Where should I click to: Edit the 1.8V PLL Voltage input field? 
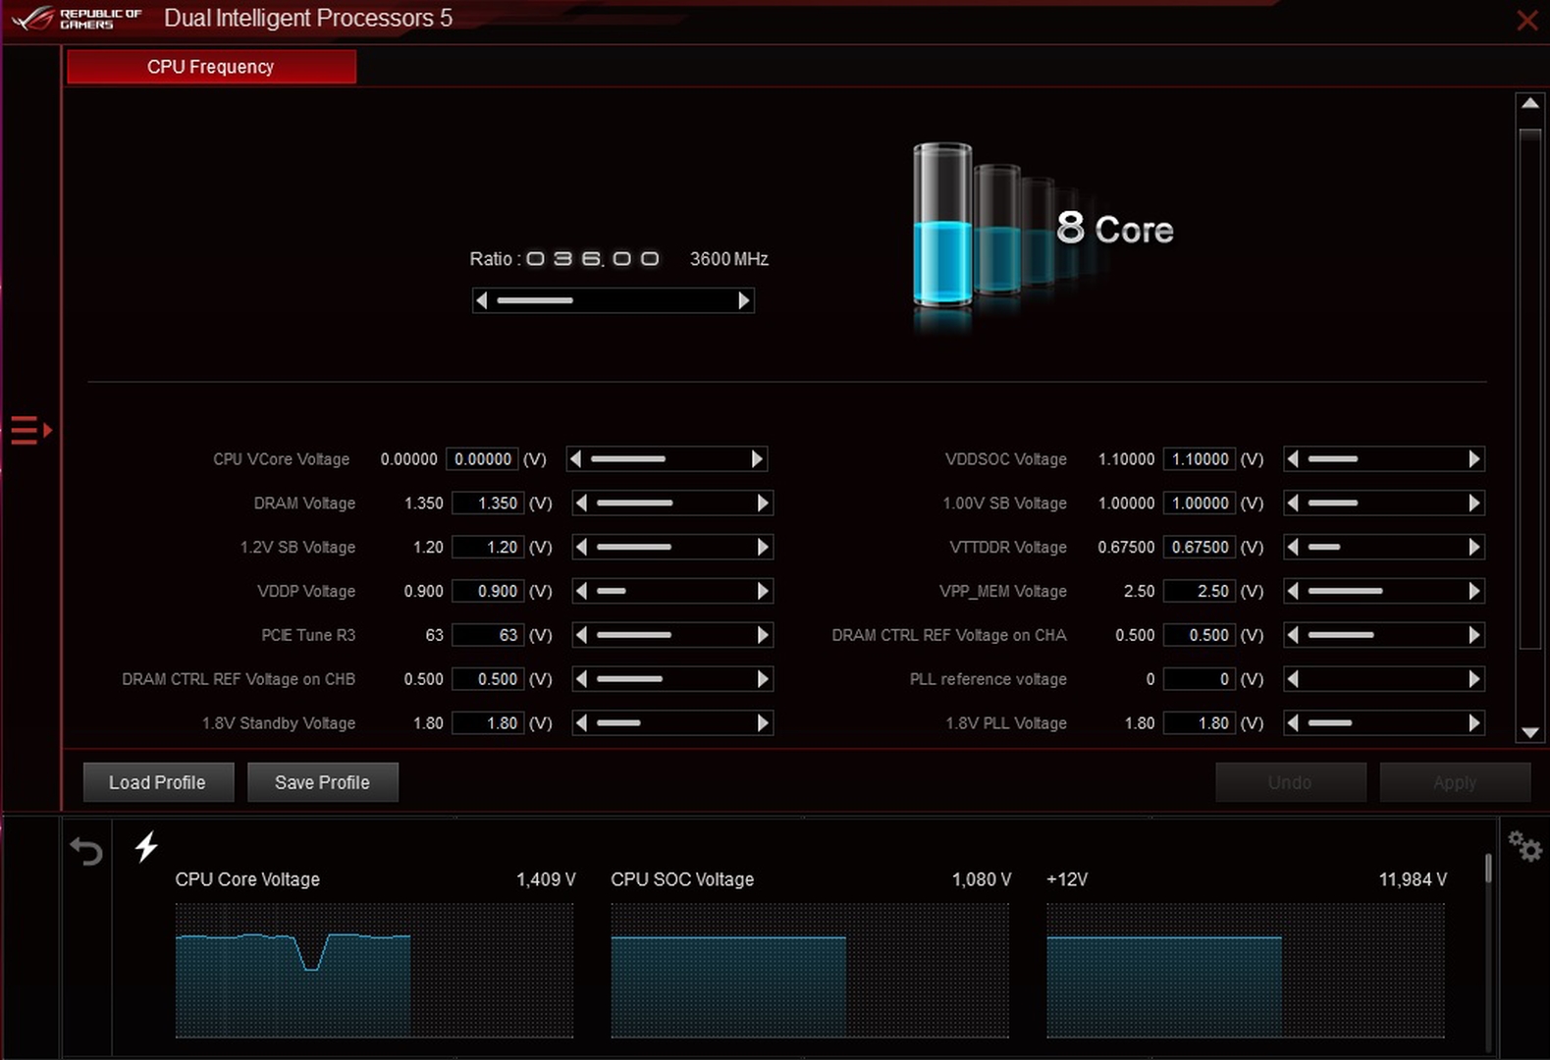pos(1200,723)
